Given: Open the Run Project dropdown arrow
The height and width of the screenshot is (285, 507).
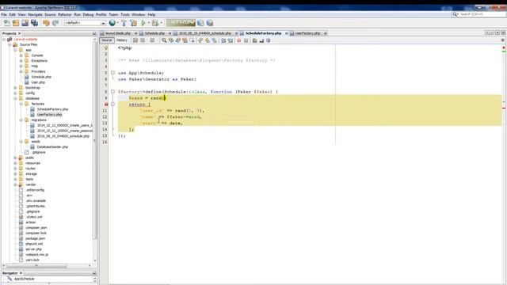Looking at the screenshot, I should 149,23.
